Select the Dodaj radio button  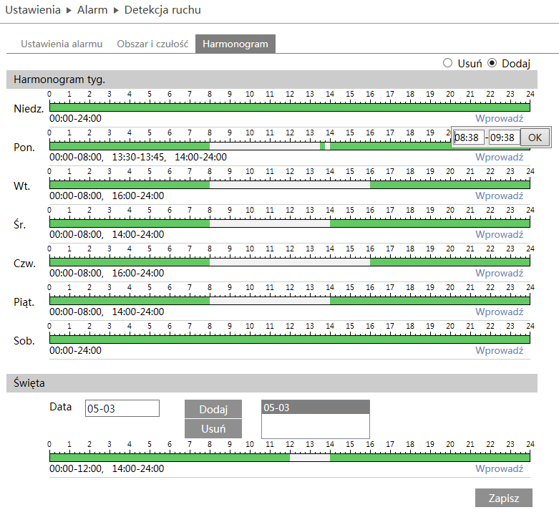click(x=492, y=63)
